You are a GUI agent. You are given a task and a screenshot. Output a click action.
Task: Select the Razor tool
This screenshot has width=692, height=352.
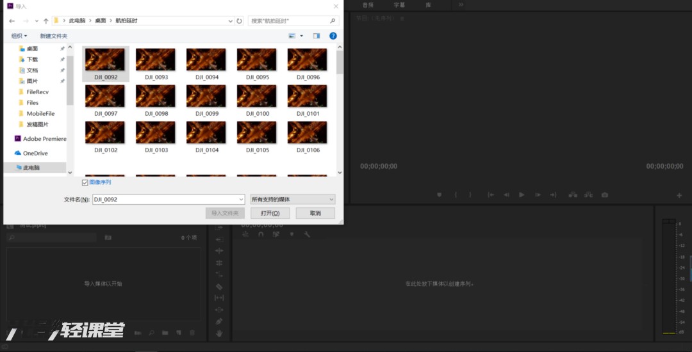click(x=219, y=287)
